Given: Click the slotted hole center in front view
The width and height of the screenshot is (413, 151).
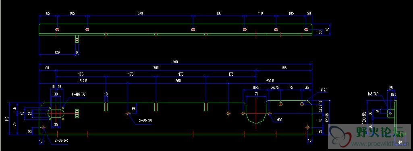Looking at the screenshot, I should tap(56, 114).
